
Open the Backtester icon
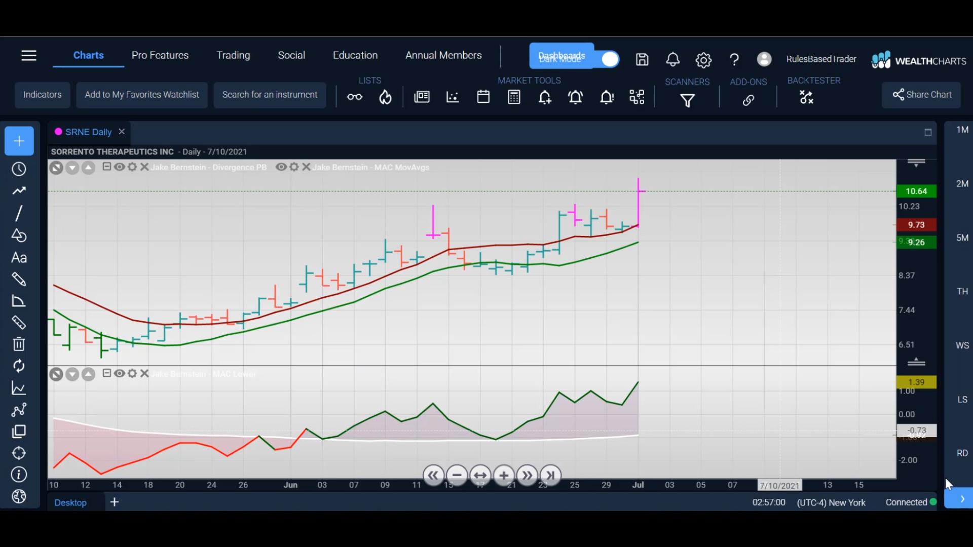coord(806,97)
